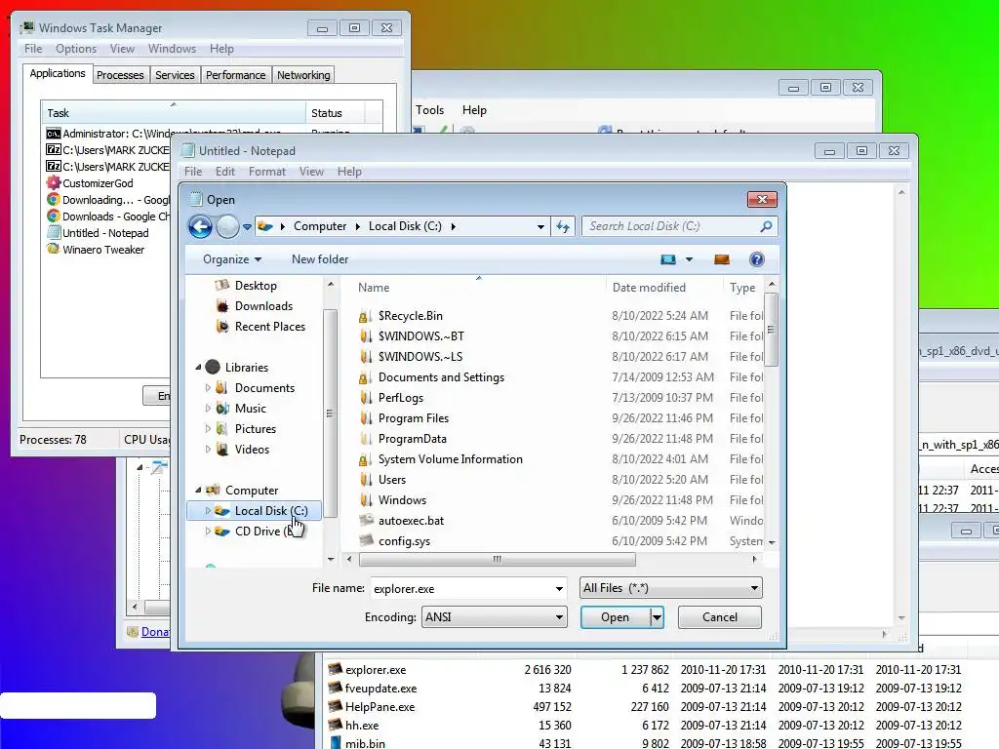
Task: Click the Open button split arrow
Action: [657, 617]
